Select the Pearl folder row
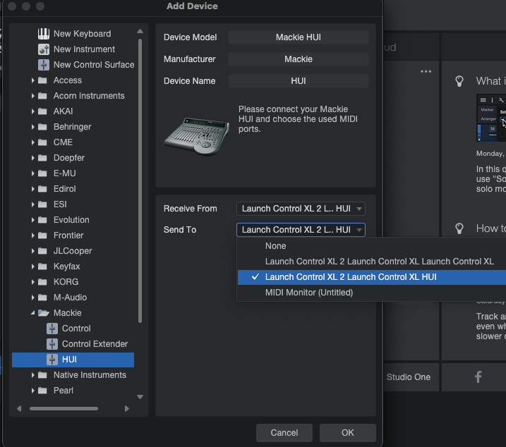506x447 pixels. click(x=73, y=391)
